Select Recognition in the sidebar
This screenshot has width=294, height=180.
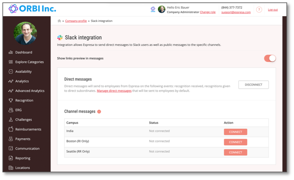[x=24, y=100]
